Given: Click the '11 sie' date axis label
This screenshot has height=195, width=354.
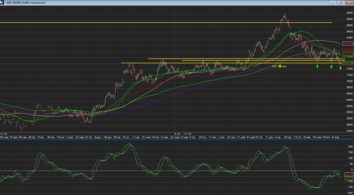Looking at the screenshot, I should point(212,137).
